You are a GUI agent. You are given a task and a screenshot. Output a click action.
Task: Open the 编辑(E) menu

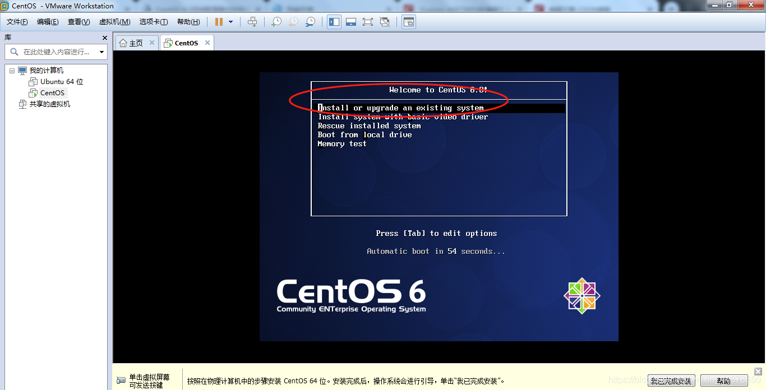48,22
